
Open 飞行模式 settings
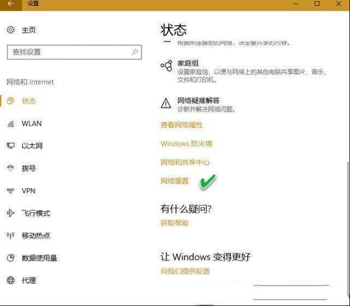36,213
